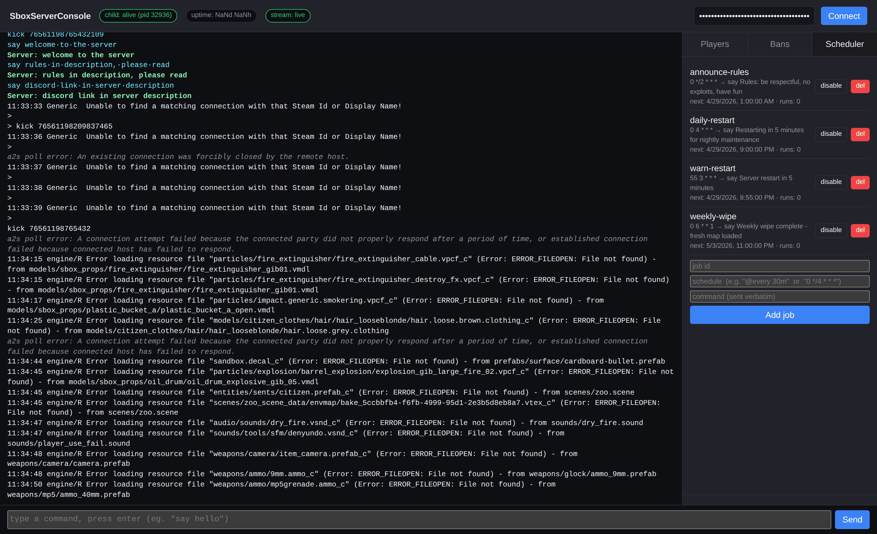Click the Connect button

[x=844, y=16]
